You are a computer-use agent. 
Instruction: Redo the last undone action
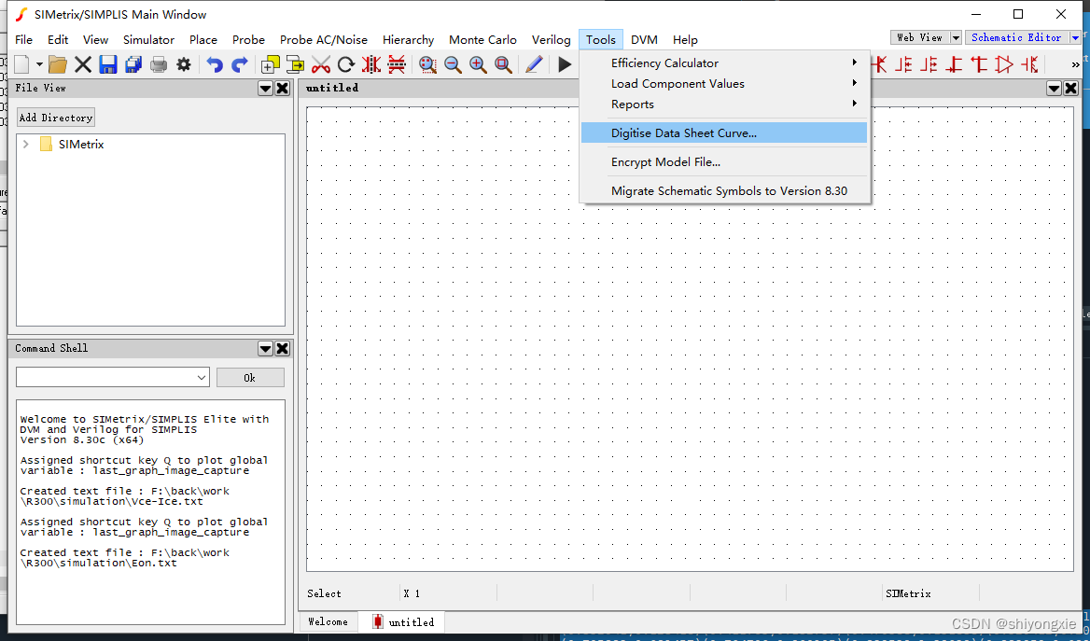tap(240, 64)
